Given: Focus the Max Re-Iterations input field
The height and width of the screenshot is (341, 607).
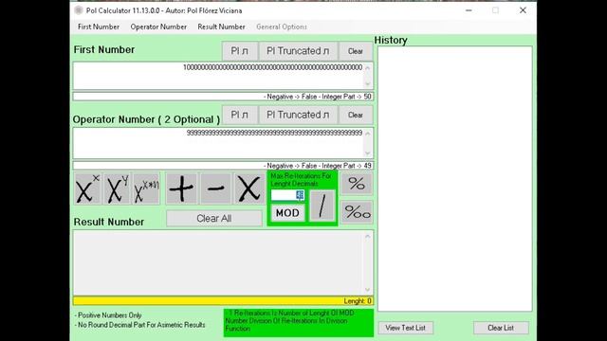Looking at the screenshot, I should coord(287,195).
